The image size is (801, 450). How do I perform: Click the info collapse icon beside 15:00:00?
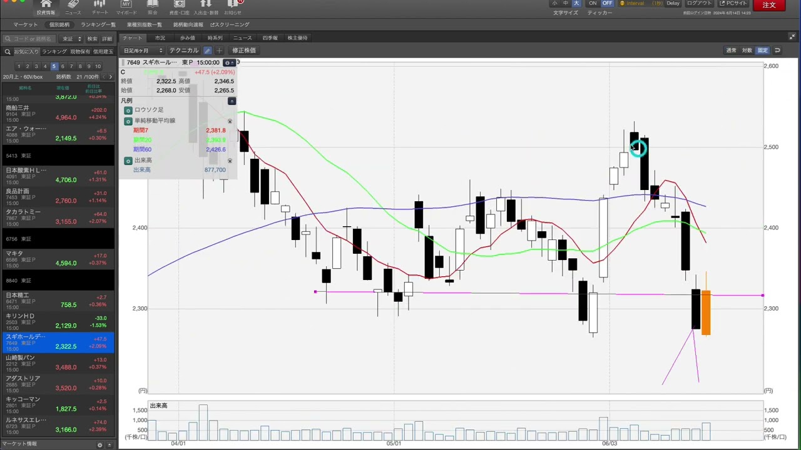click(230, 62)
